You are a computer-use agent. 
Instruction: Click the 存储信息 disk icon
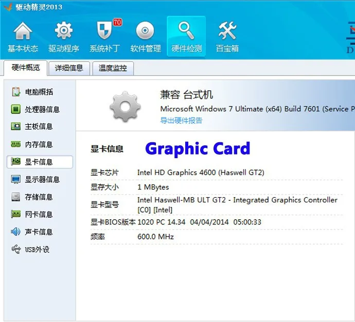pos(16,197)
